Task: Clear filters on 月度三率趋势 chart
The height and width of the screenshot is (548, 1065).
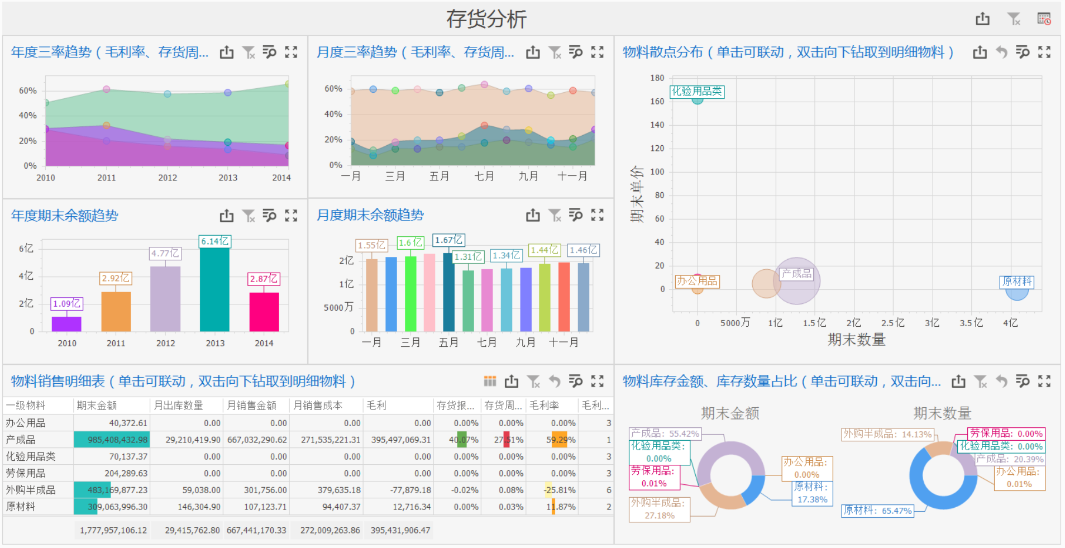Action: pos(554,52)
